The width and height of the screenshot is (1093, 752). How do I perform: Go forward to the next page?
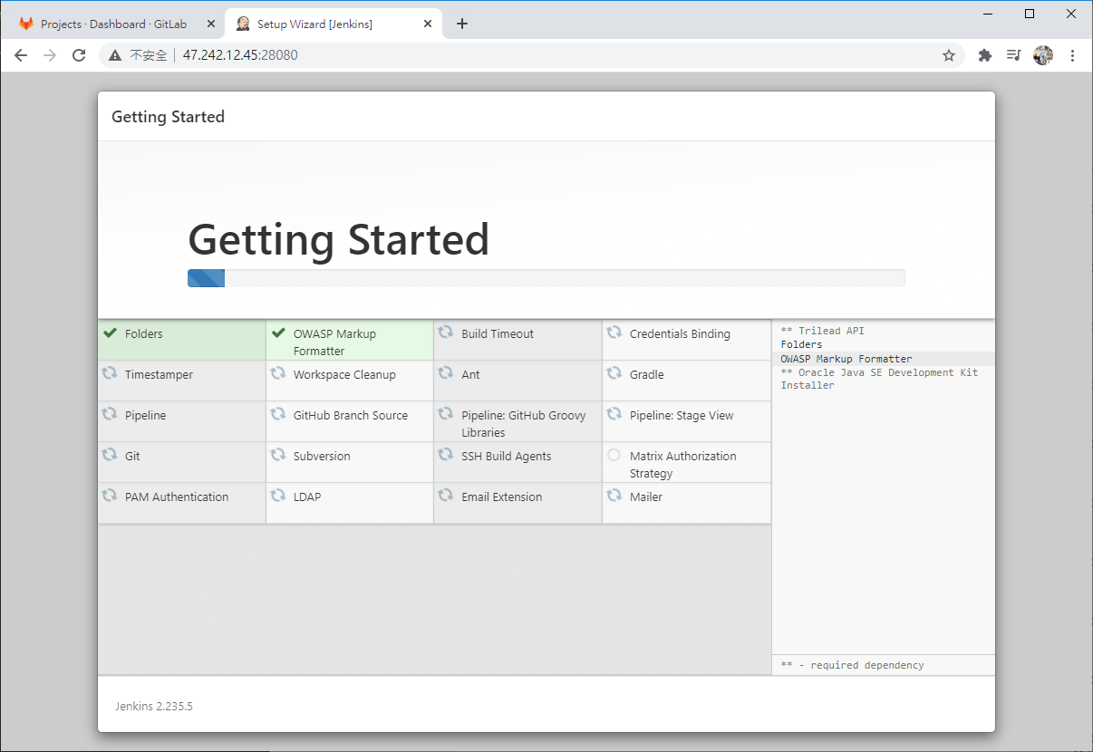[x=50, y=55]
